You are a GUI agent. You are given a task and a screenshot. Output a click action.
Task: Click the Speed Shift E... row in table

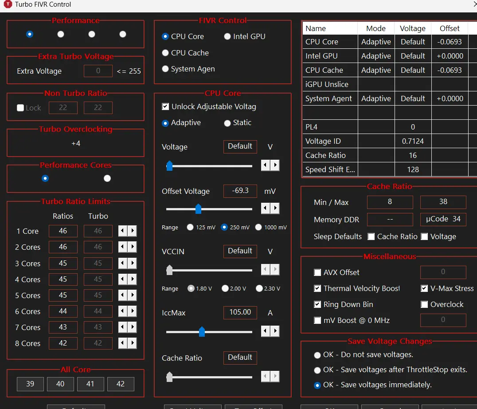tap(390, 169)
